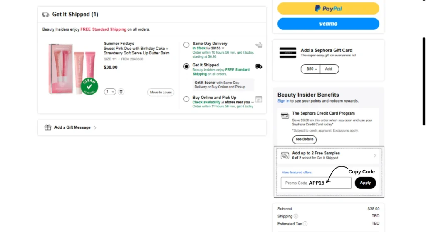Select the Get It Shipped radio button

186,66
